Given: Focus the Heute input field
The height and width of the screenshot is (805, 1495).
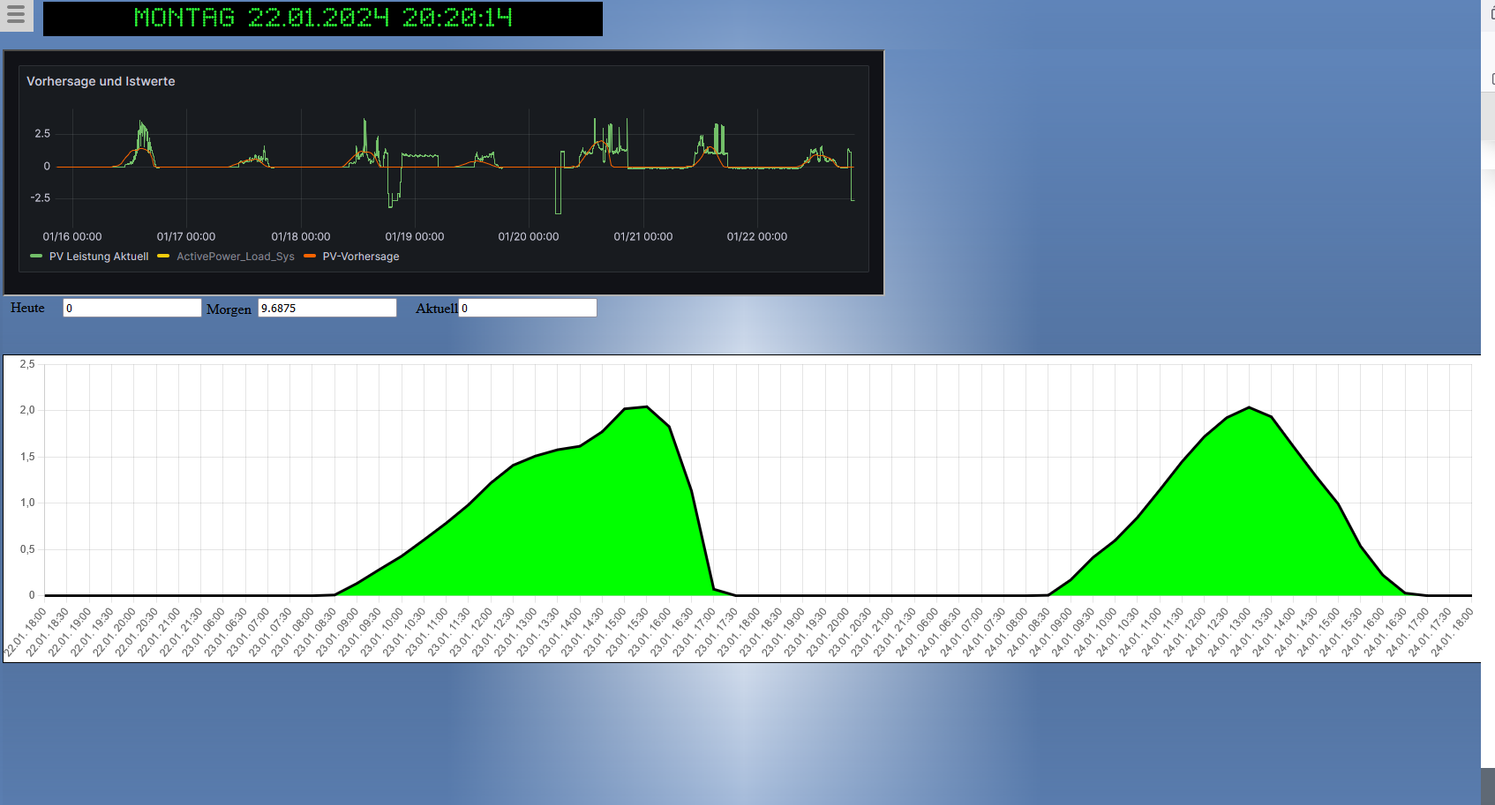Looking at the screenshot, I should click(x=131, y=308).
